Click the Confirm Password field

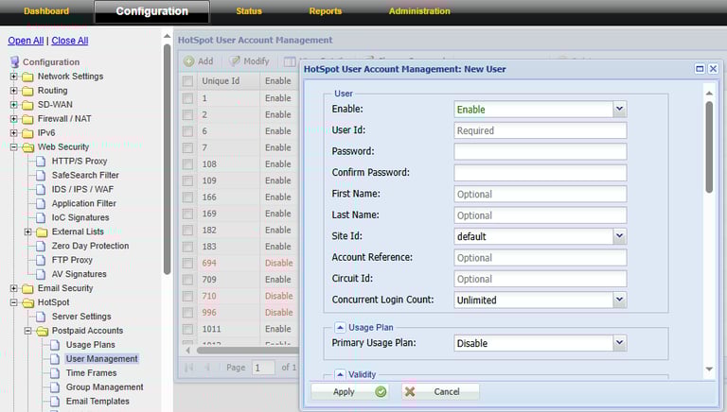(541, 173)
